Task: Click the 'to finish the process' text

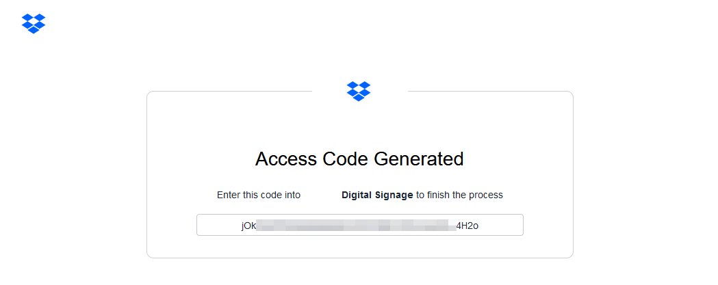Action: pos(459,195)
